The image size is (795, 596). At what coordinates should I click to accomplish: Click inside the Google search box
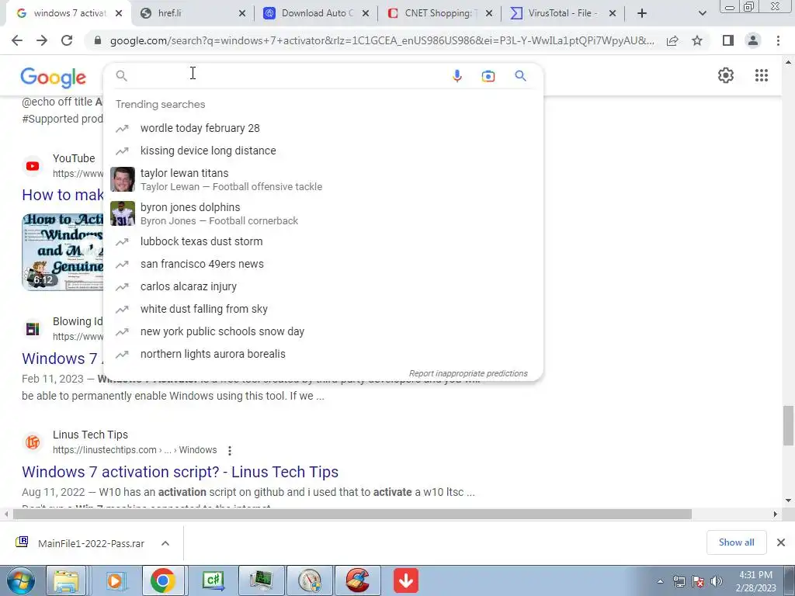[286, 75]
